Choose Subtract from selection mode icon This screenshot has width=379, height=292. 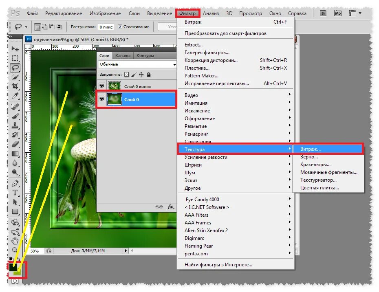[52, 26]
